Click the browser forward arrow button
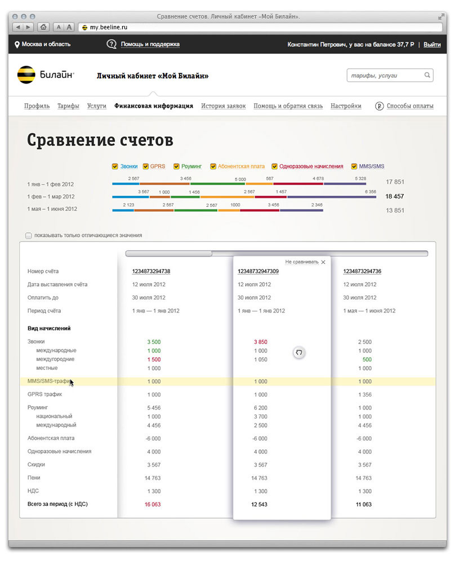Viewport: 454px width, 564px height. point(29,27)
